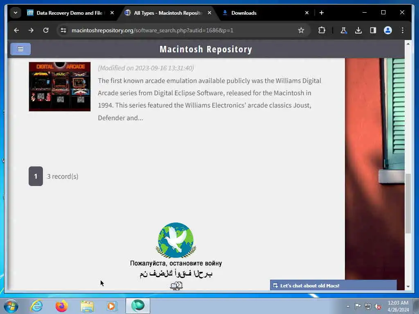419x314 pixels.
Task: Open Chrome three-dot menu
Action: pos(403,30)
